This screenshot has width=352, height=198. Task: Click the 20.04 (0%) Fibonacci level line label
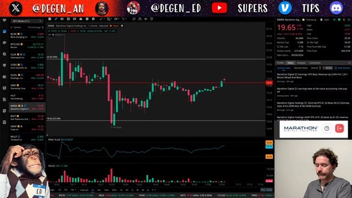(52, 57)
